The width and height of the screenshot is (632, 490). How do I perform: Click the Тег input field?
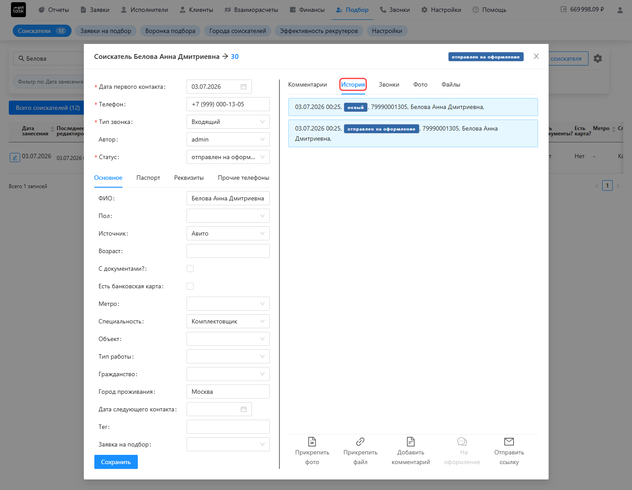click(228, 427)
